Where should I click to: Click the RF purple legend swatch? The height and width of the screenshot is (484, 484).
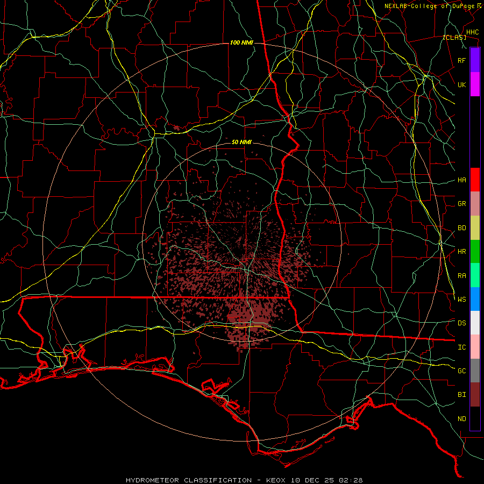coord(475,60)
